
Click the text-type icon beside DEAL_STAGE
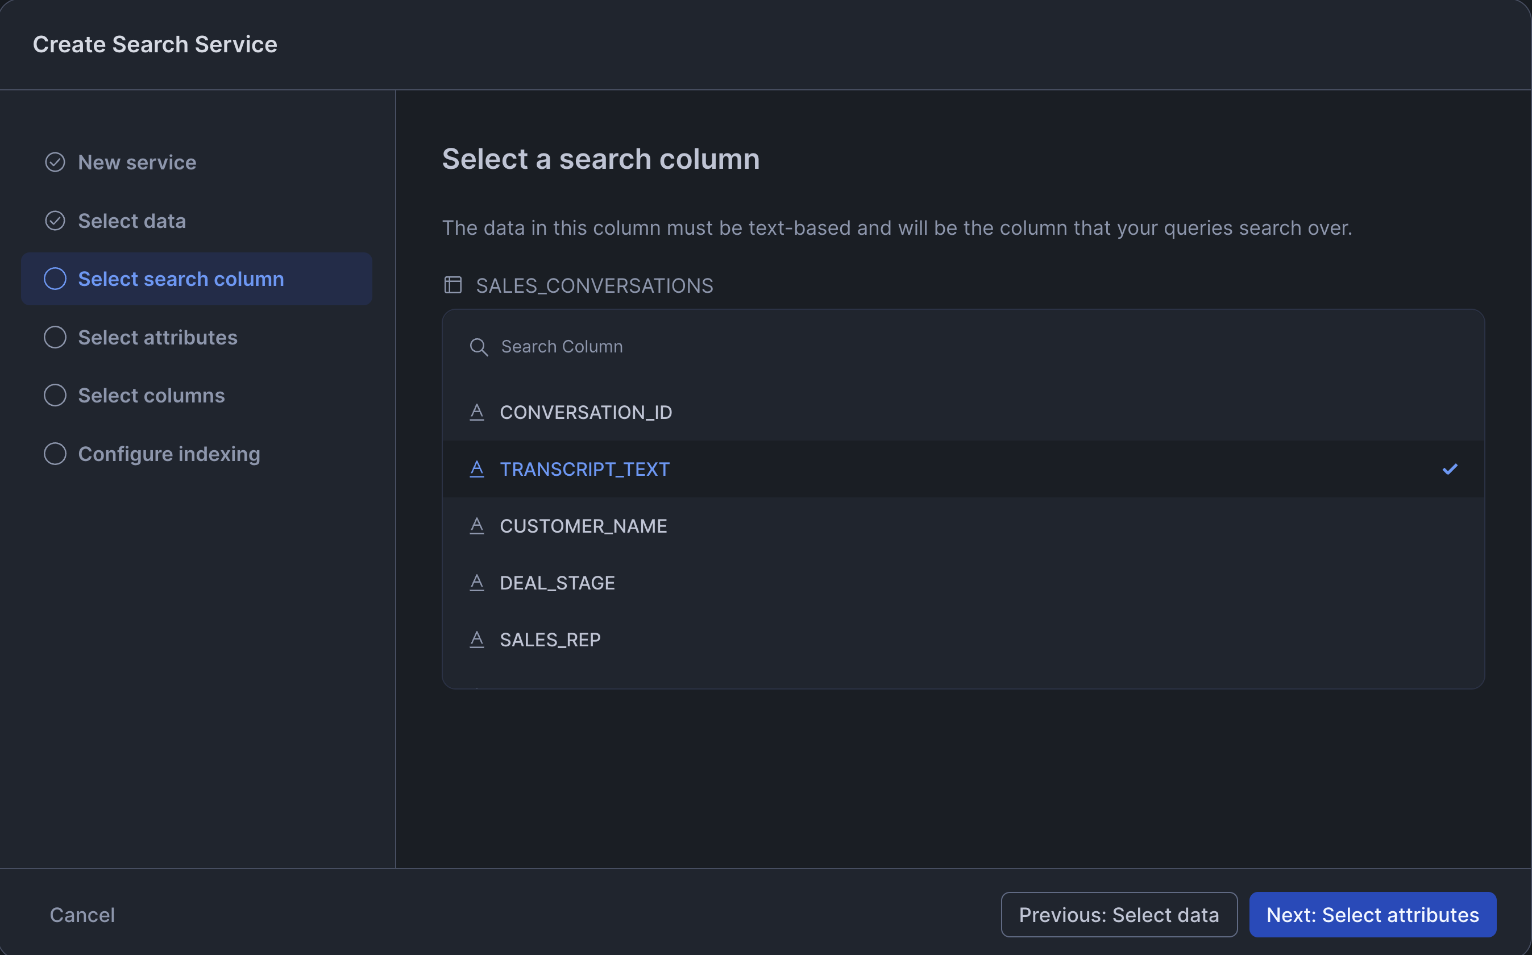pos(477,583)
